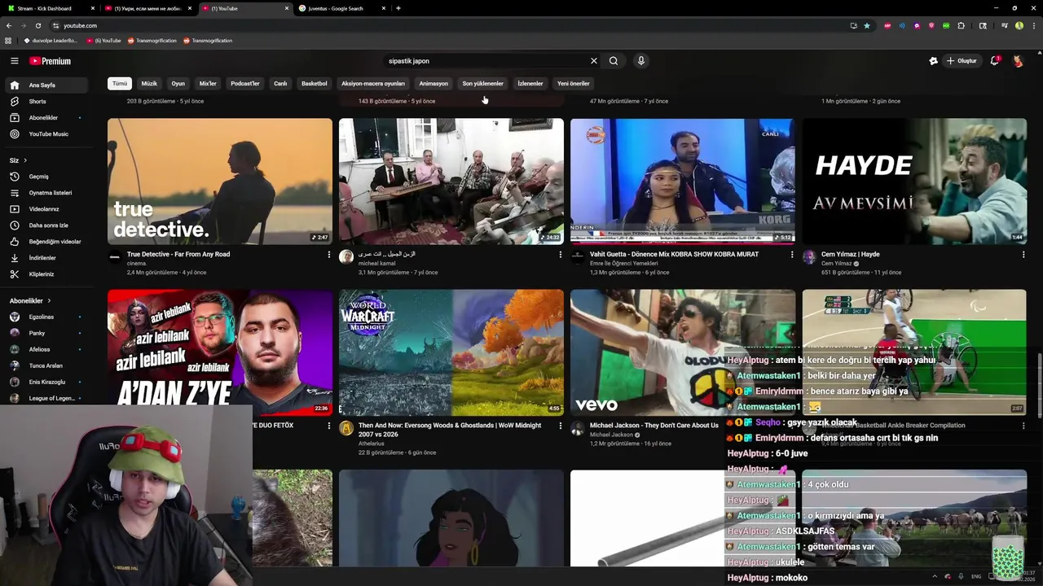Go to the YouTube Premium logo home
Image resolution: width=1043 pixels, height=586 pixels.
click(51, 61)
